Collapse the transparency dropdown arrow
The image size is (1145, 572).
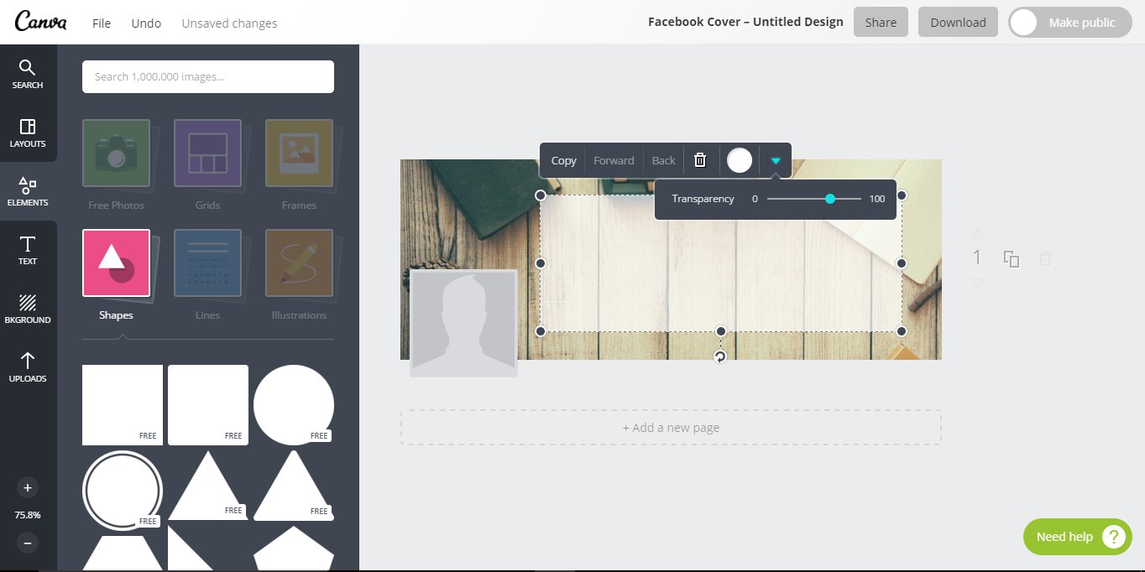(776, 161)
